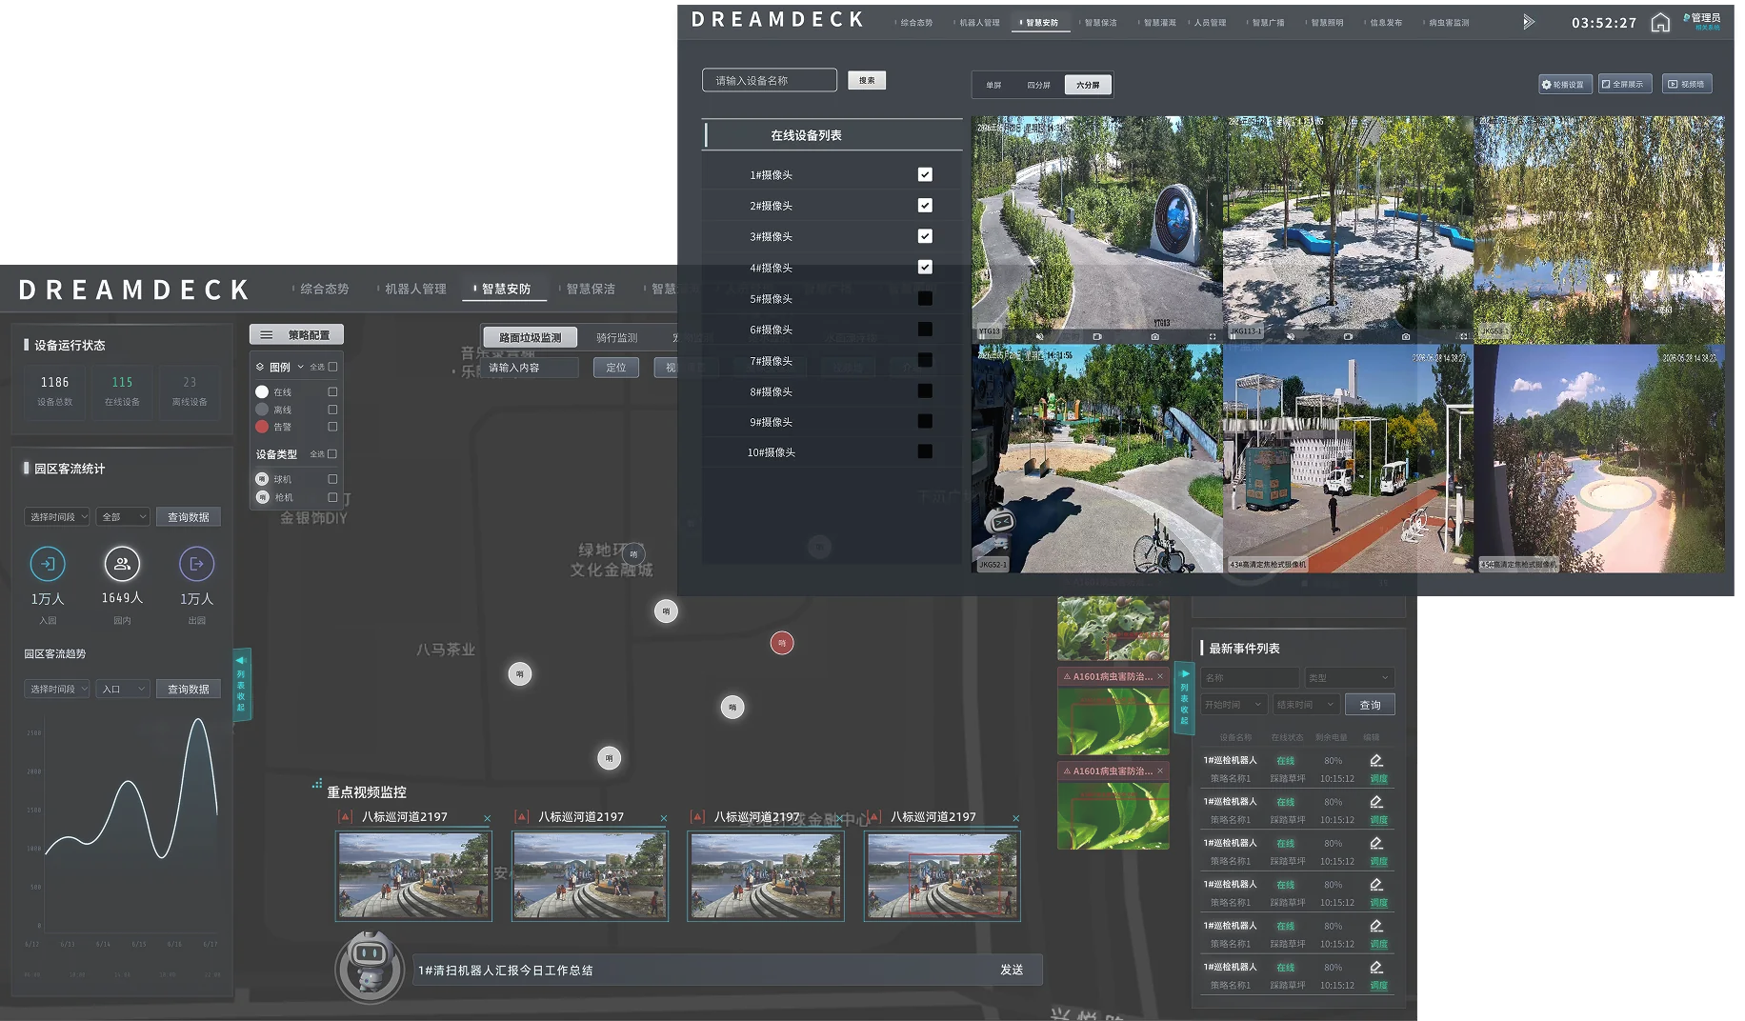This screenshot has width=1745, height=1021.
Task: Open 轮播设置 carousel settings gear button
Action: pyautogui.click(x=1563, y=84)
